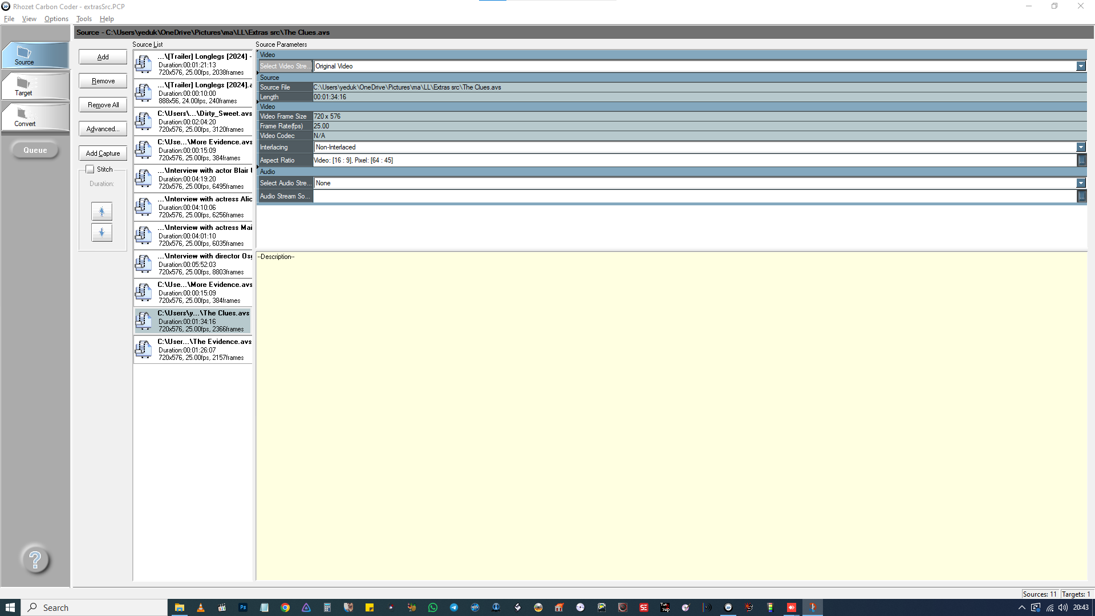
Task: Switch to the Source panel
Action: coord(35,55)
